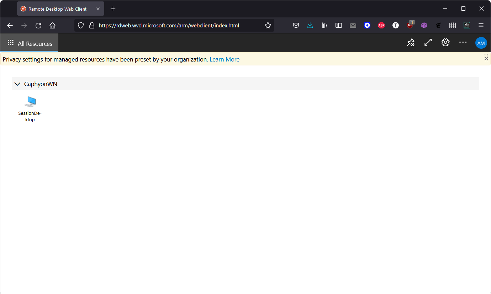491x294 pixels.
Task: Open the Downloads panel arrow
Action: [x=310, y=25]
